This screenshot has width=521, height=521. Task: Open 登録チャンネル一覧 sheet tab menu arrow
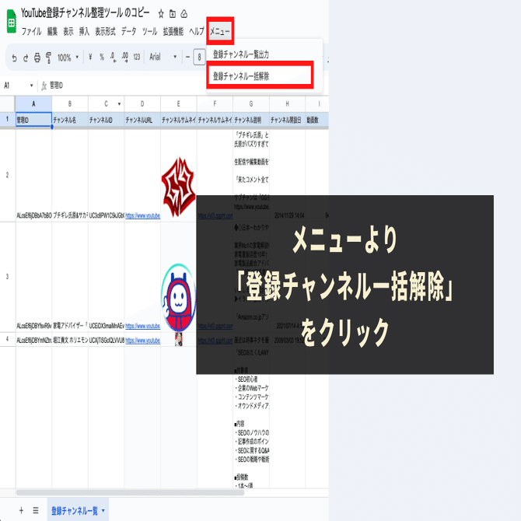point(103,510)
